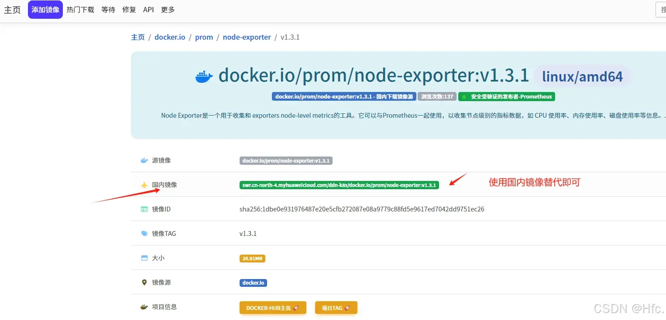Open the DOCKER-HUB主页 button

273,308
